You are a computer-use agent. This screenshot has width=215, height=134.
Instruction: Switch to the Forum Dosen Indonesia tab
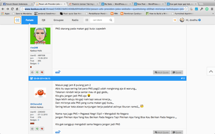(18, 4)
